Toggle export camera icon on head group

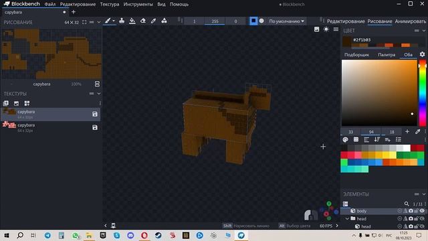click(411, 219)
